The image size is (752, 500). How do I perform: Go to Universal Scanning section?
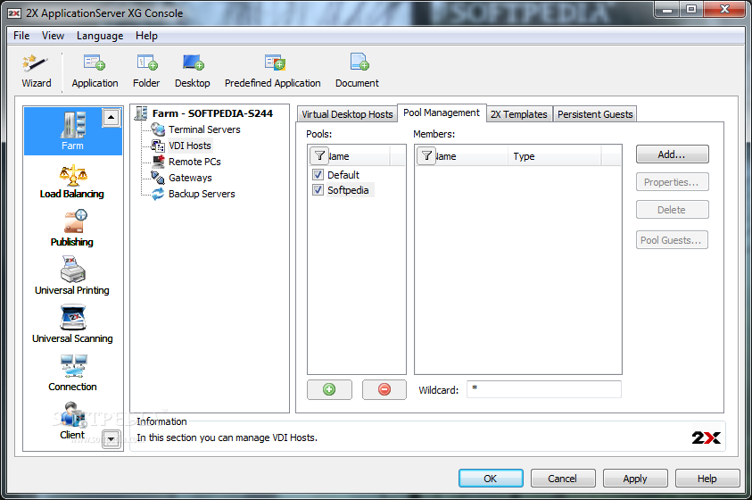72,324
